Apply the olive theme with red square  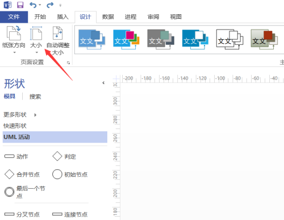click(264, 39)
